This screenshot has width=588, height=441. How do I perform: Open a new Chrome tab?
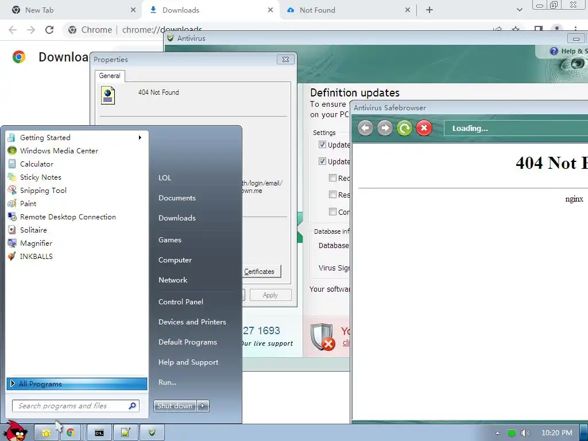pyautogui.click(x=430, y=10)
